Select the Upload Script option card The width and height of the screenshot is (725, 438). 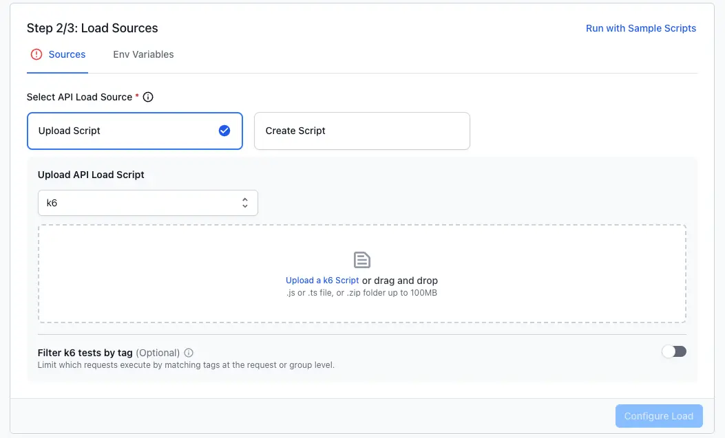point(134,131)
